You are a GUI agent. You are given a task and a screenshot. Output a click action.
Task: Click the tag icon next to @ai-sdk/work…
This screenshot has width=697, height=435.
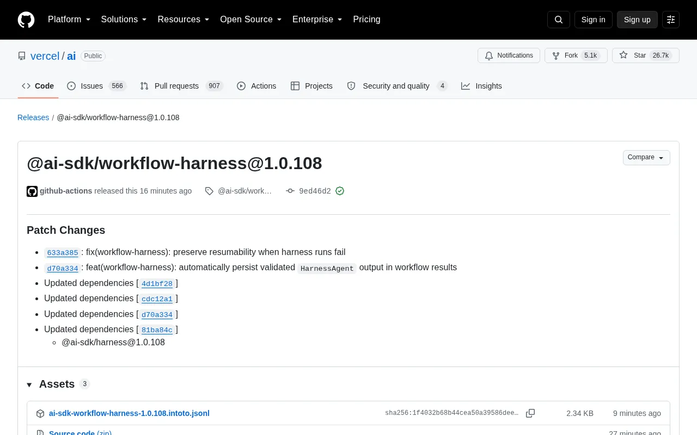pyautogui.click(x=209, y=191)
